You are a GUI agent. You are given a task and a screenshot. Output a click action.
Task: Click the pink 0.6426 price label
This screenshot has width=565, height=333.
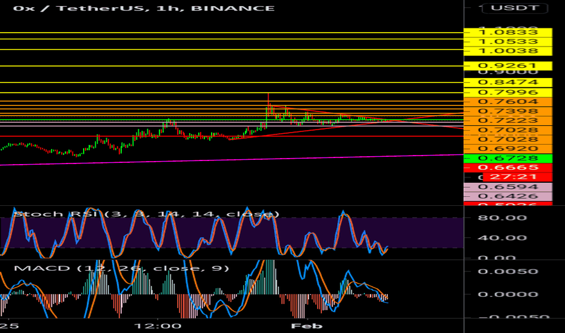point(507,196)
